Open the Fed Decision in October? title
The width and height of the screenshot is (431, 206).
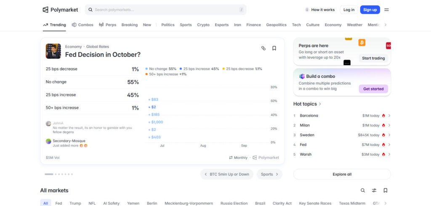pos(103,54)
